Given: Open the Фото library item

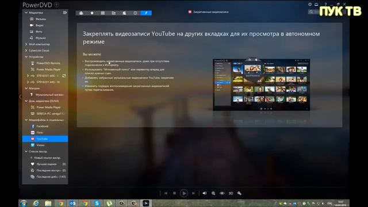Looking at the screenshot, I should [39, 32].
